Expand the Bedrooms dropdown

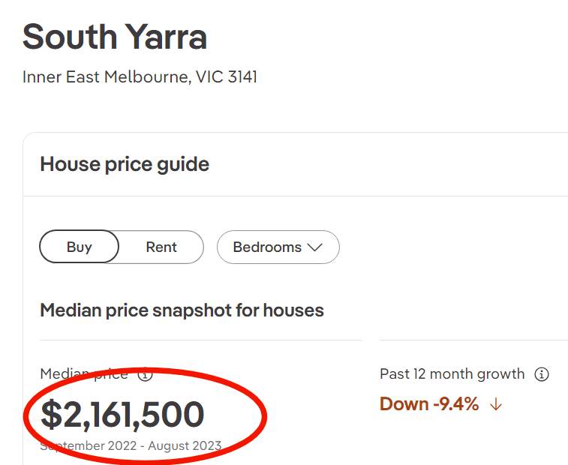click(x=278, y=247)
